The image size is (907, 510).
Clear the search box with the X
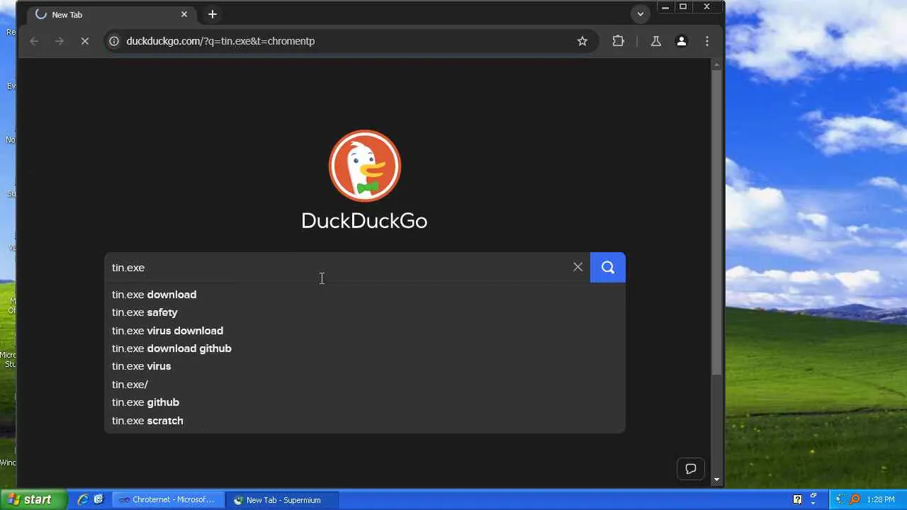coord(578,267)
